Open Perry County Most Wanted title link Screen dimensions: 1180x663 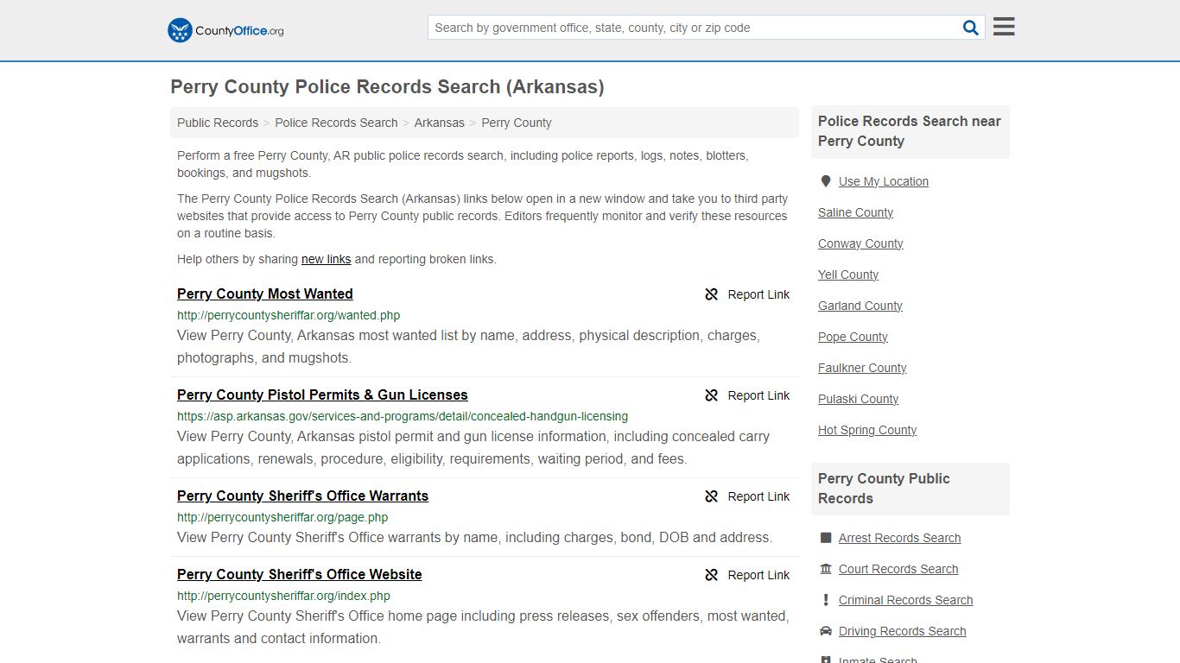(x=265, y=294)
